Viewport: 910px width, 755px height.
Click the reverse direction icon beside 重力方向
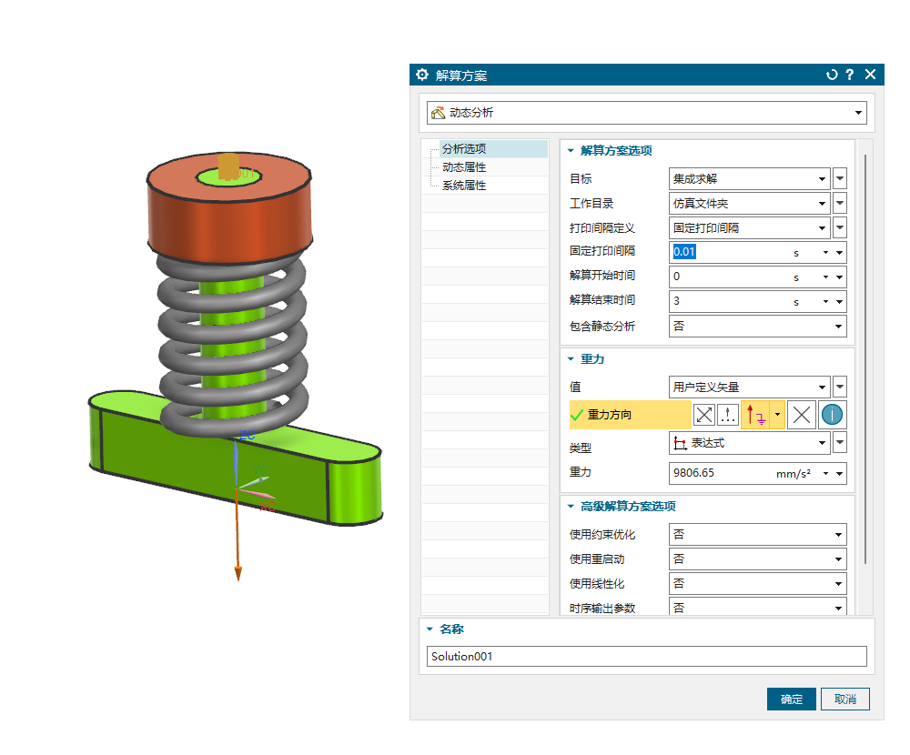704,416
